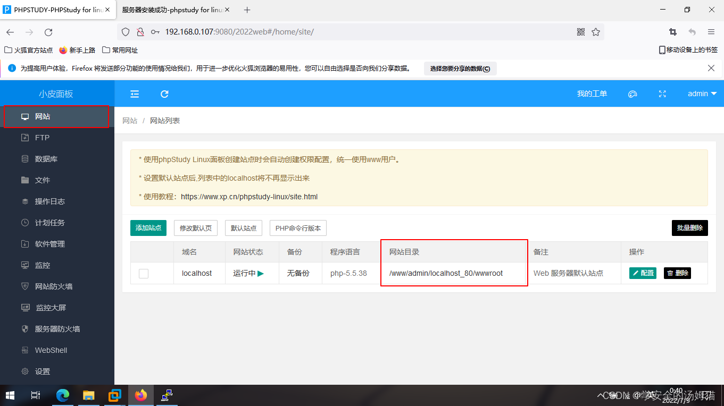Click the 添加站点 button
This screenshot has width=724, height=406.
pos(148,228)
